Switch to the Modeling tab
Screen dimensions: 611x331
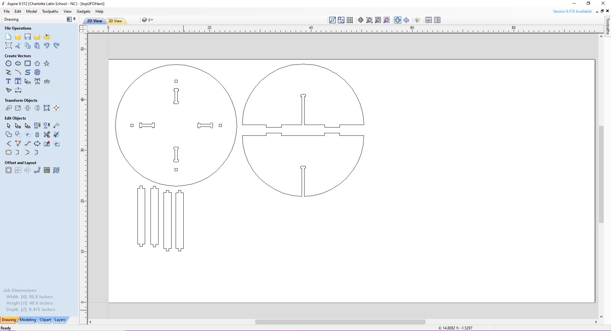click(28, 320)
